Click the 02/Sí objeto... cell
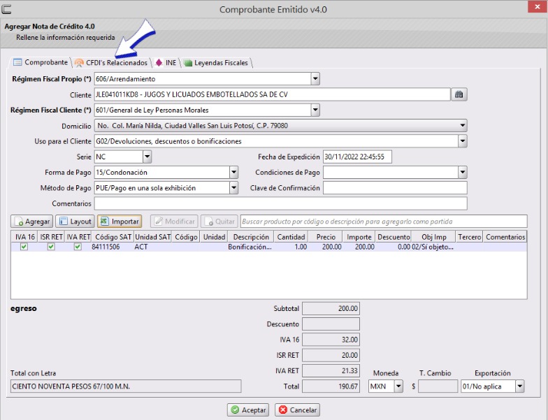 click(433, 247)
